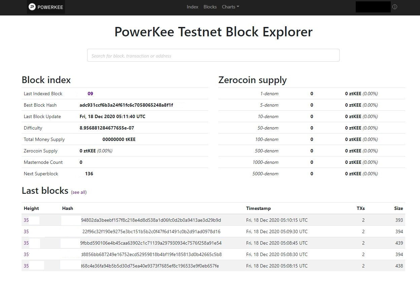This screenshot has width=420, height=287.
Task: Click the hash ending in 3d29b9d
Action: [151, 220]
